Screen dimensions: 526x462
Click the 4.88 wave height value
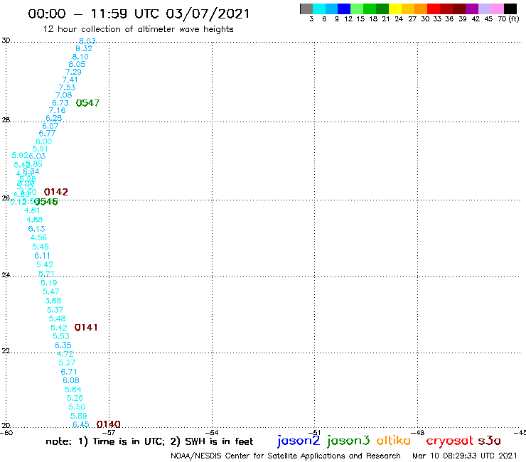click(x=35, y=220)
